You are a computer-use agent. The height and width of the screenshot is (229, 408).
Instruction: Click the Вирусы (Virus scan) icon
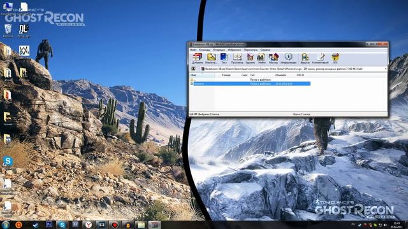point(305,58)
